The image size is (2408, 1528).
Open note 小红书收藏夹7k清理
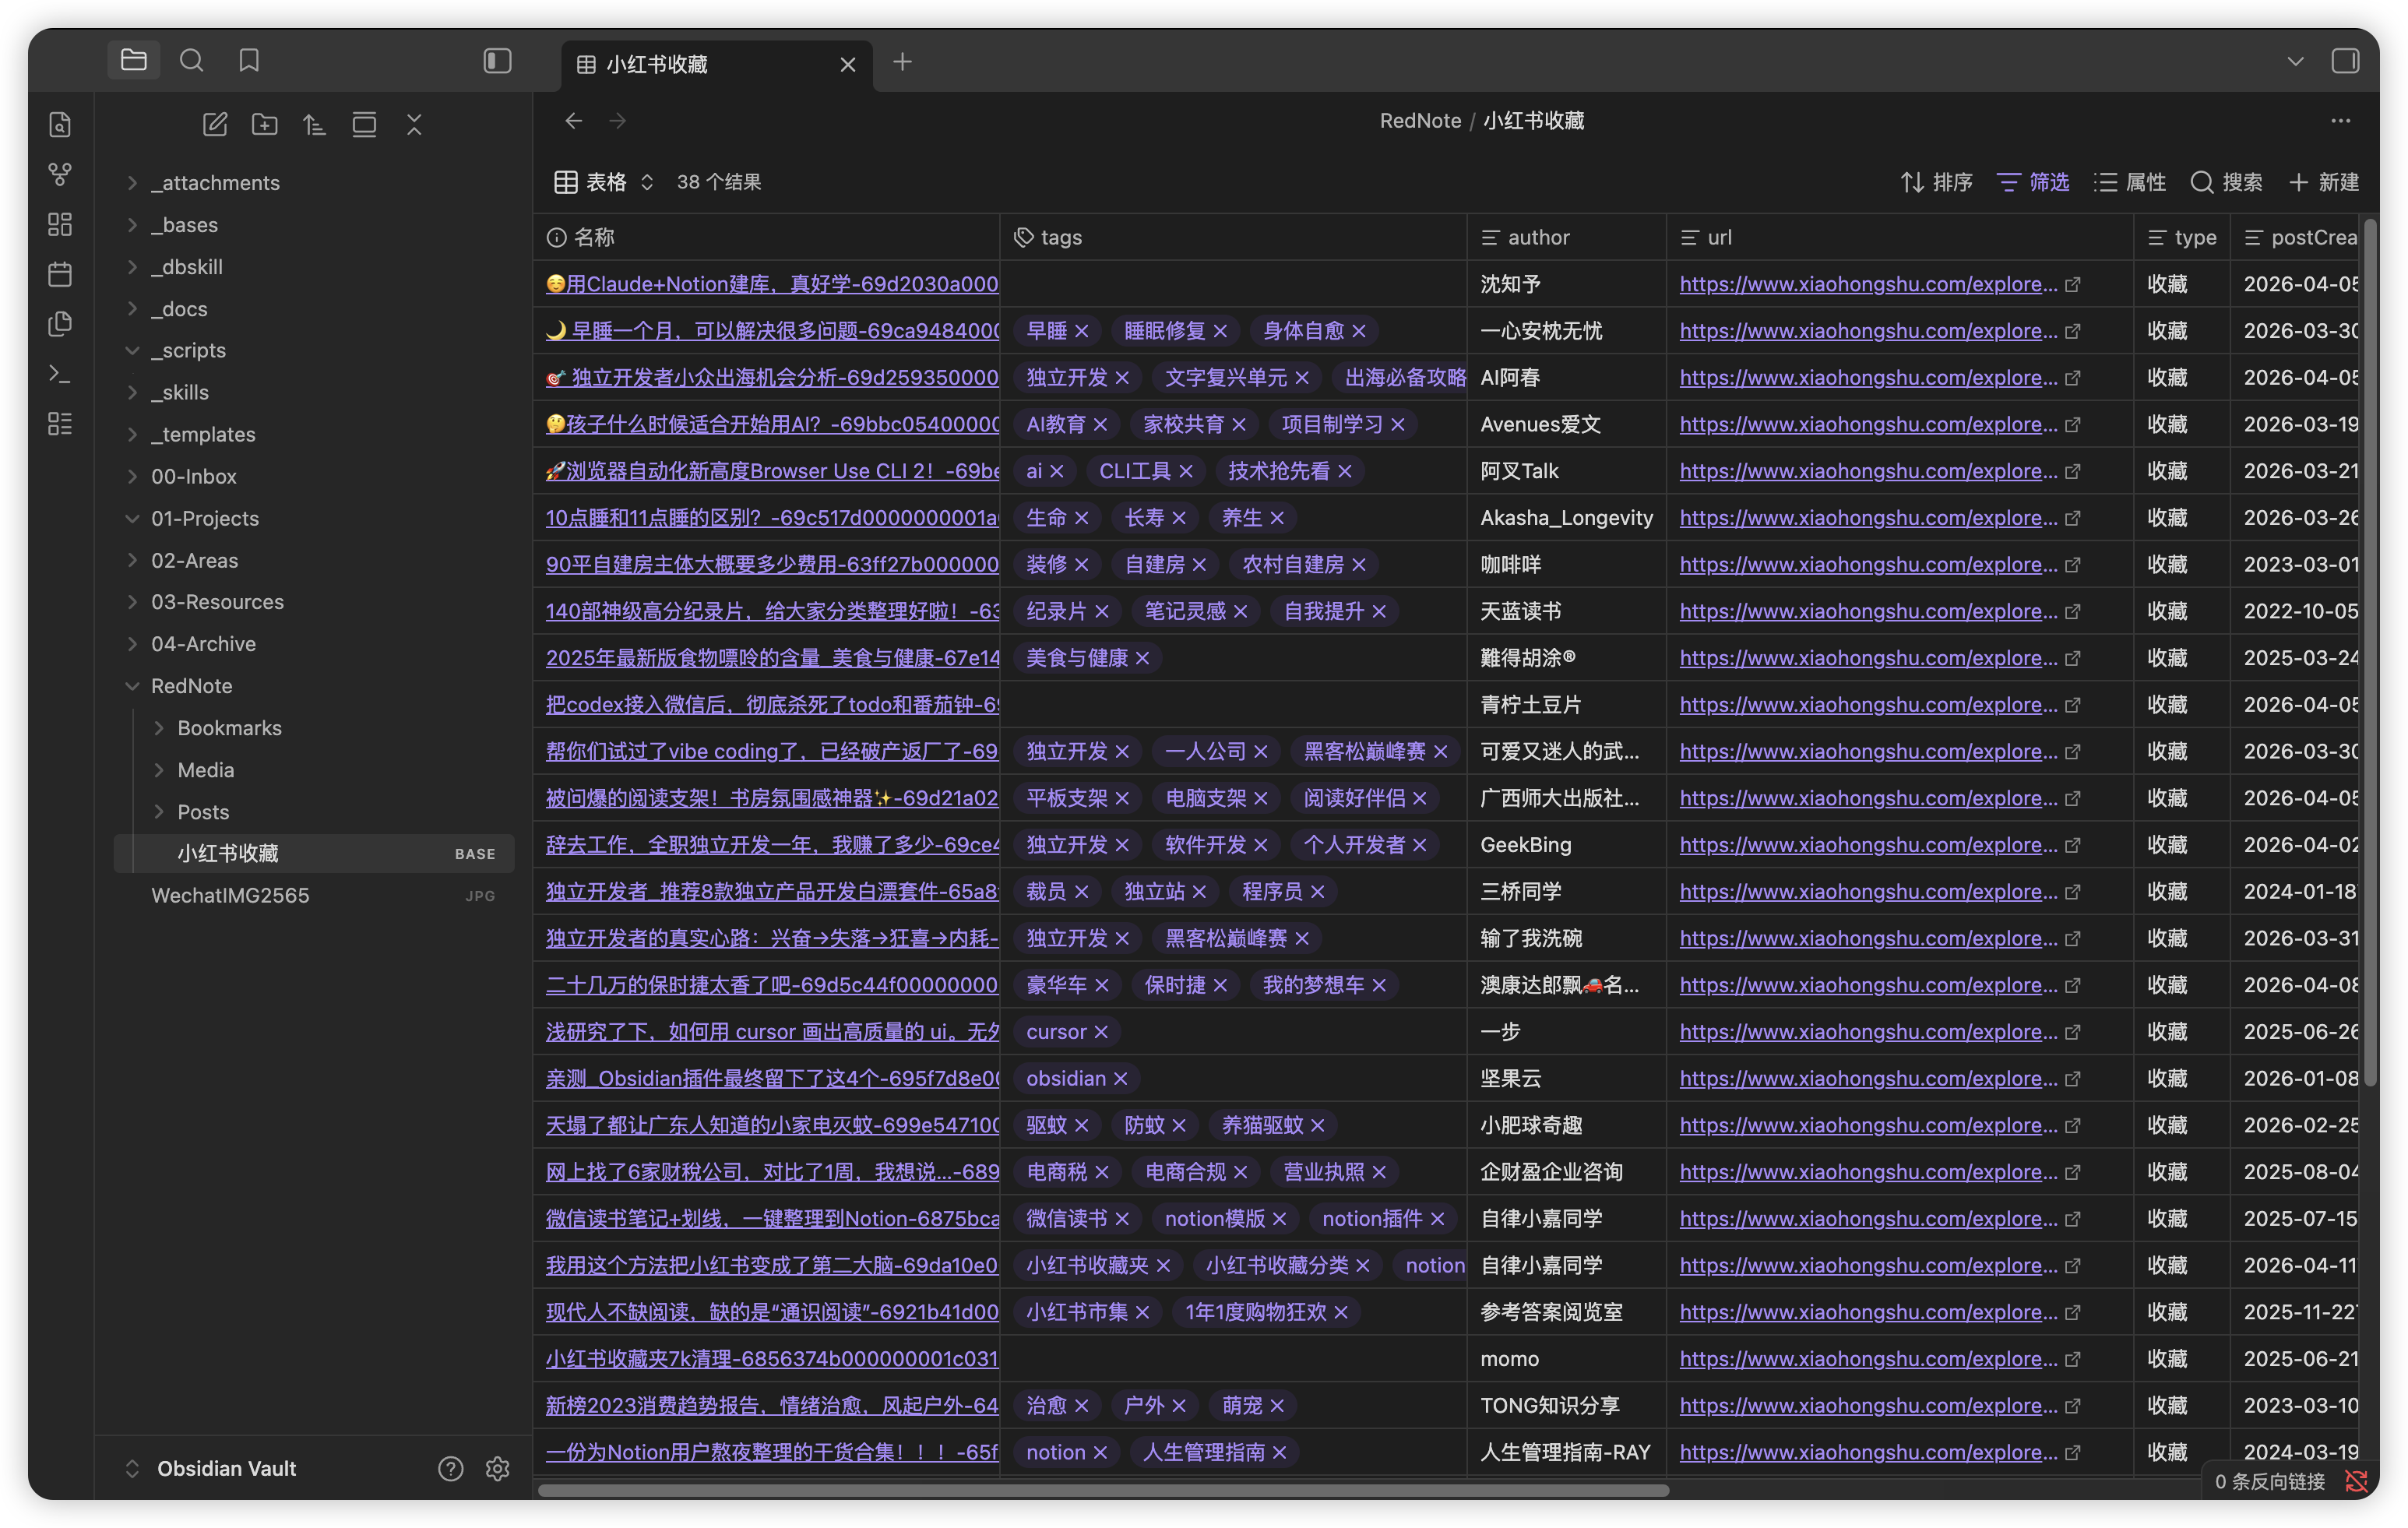[x=770, y=1358]
